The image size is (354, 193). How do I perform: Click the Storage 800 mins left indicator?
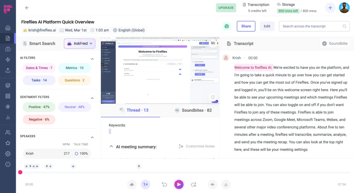(x=296, y=8)
